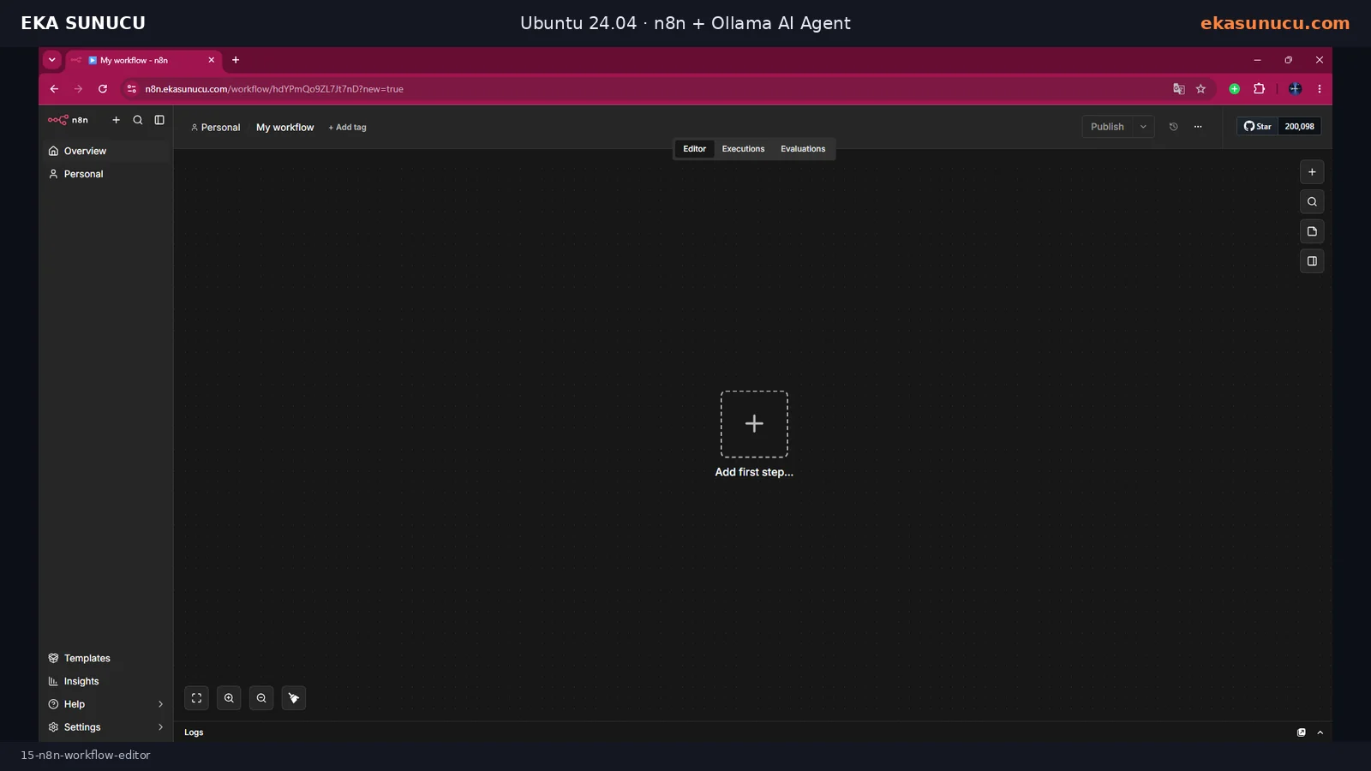Fit the canvas to view

tap(196, 698)
